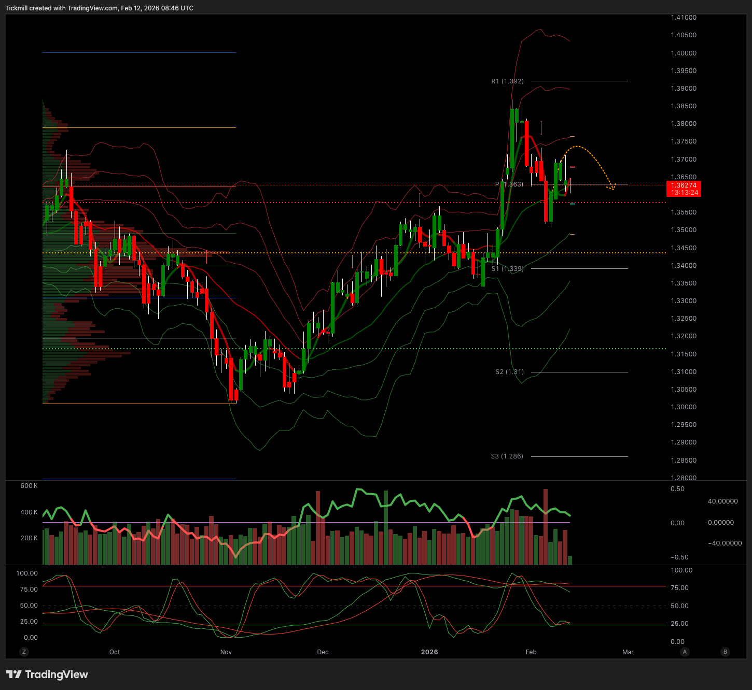This screenshot has height=690, width=752.
Task: Click the Oct label on time axis
Action: pos(115,652)
